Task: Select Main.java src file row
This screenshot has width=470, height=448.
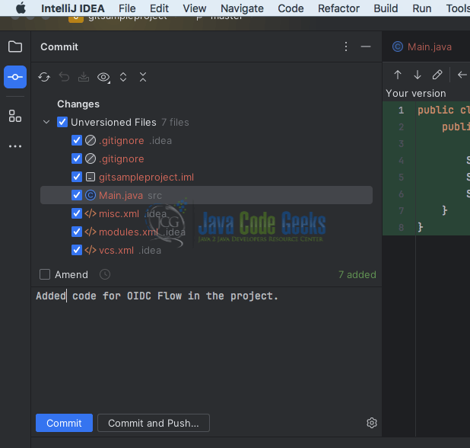Action: [x=207, y=195]
